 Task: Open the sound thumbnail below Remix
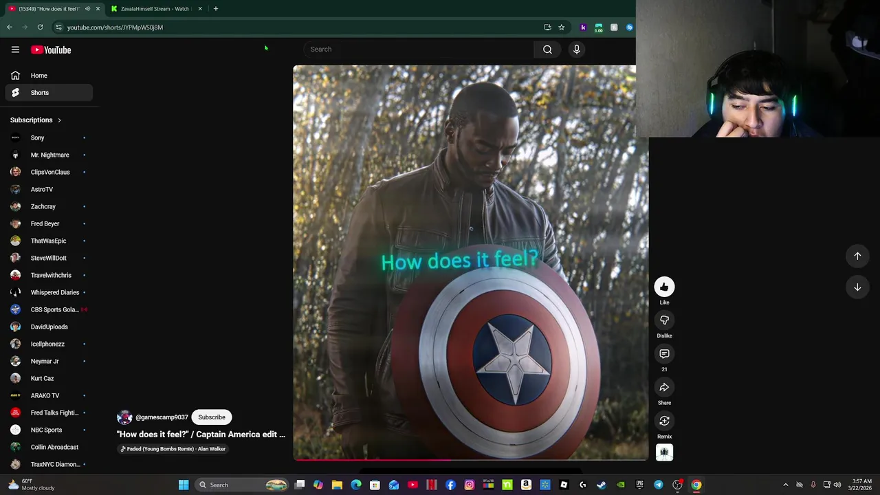click(664, 452)
